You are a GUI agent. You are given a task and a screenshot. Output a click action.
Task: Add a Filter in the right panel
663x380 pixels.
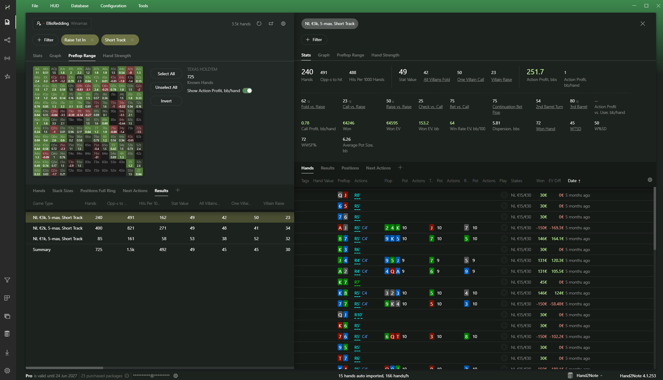[314, 40]
